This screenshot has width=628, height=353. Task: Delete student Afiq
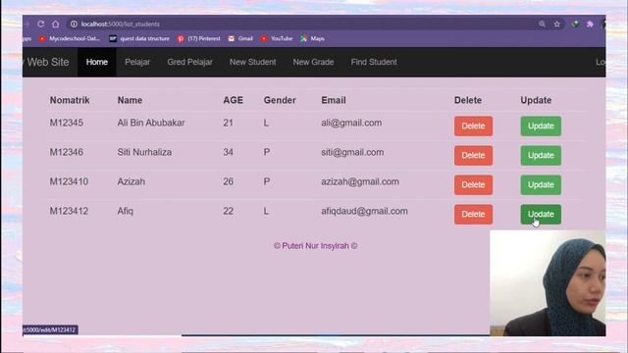click(473, 214)
